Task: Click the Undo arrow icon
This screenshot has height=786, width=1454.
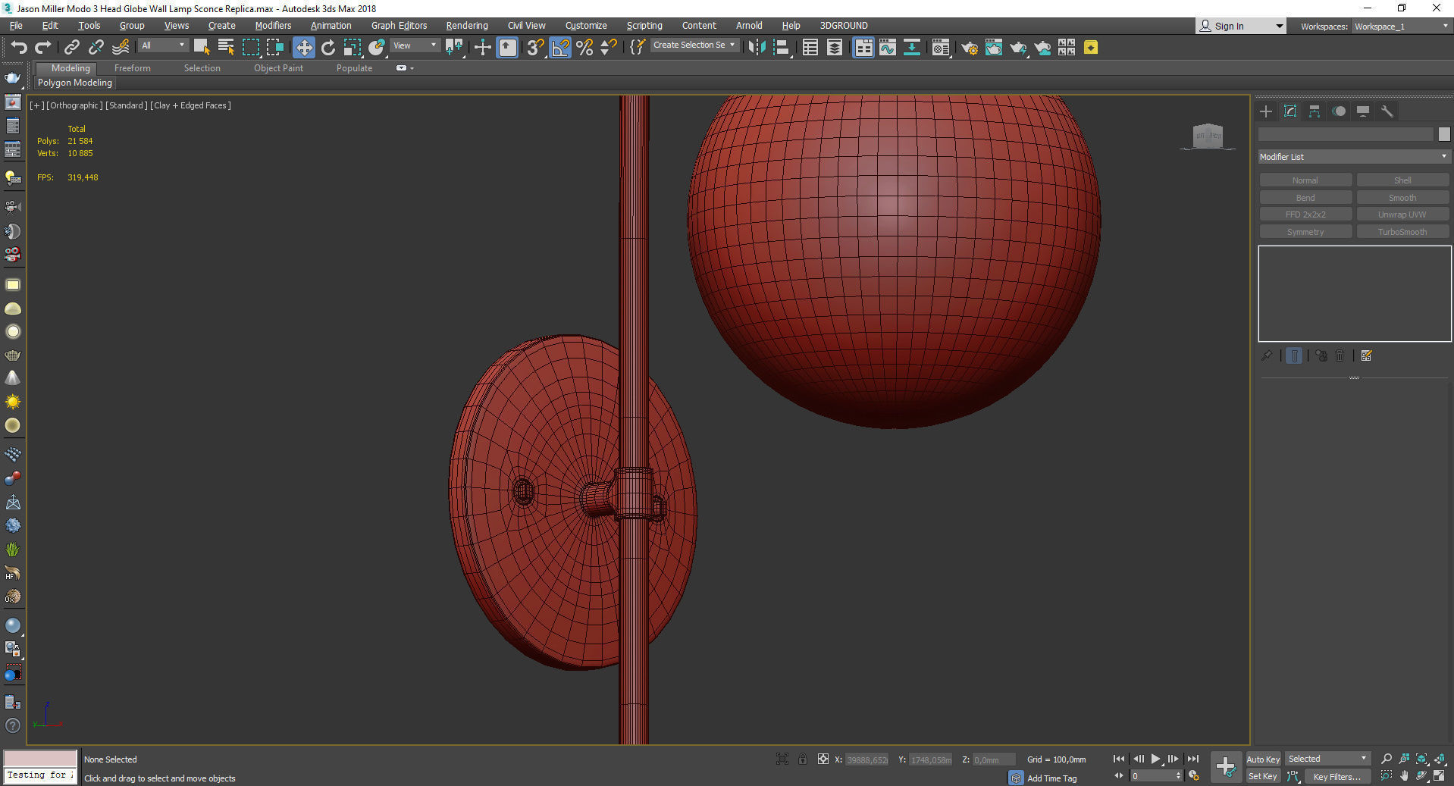Action: (18, 48)
